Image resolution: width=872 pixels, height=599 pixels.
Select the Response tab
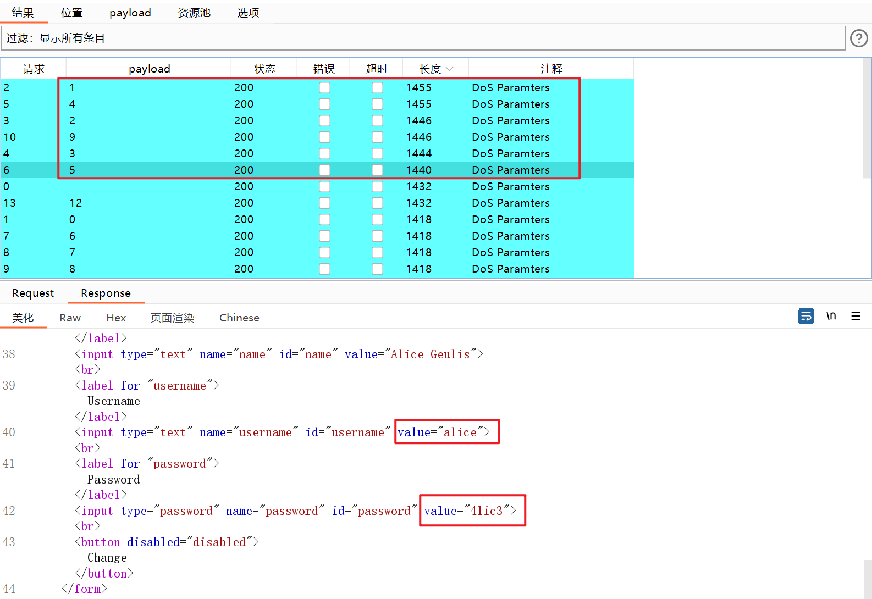pos(106,293)
